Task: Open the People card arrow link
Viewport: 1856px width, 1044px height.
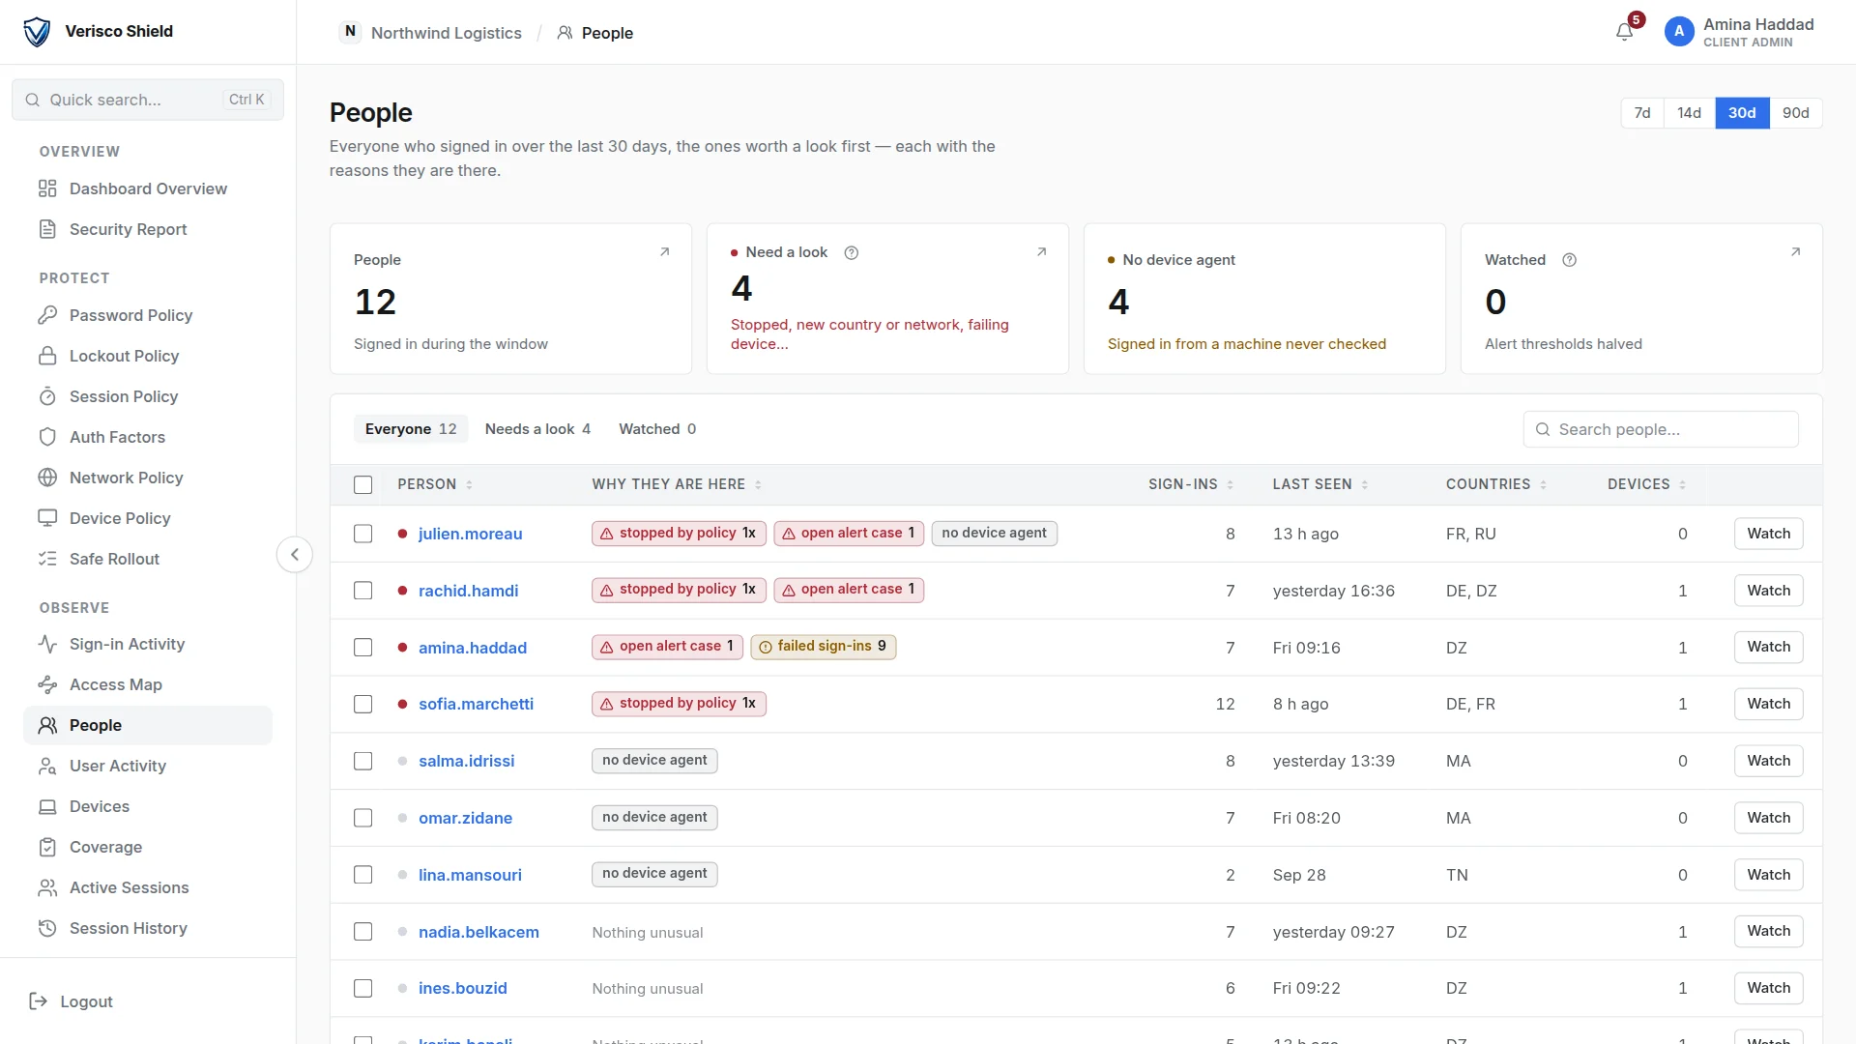Action: click(665, 252)
